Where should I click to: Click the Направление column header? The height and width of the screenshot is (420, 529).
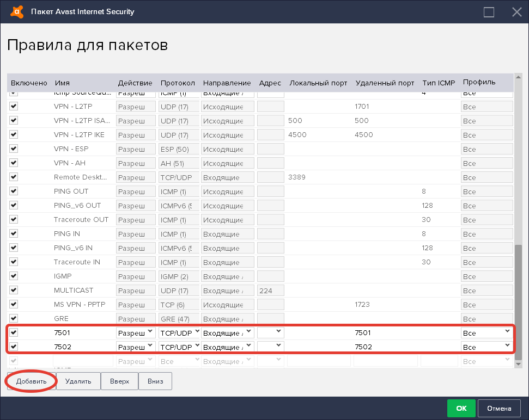pyautogui.click(x=227, y=83)
